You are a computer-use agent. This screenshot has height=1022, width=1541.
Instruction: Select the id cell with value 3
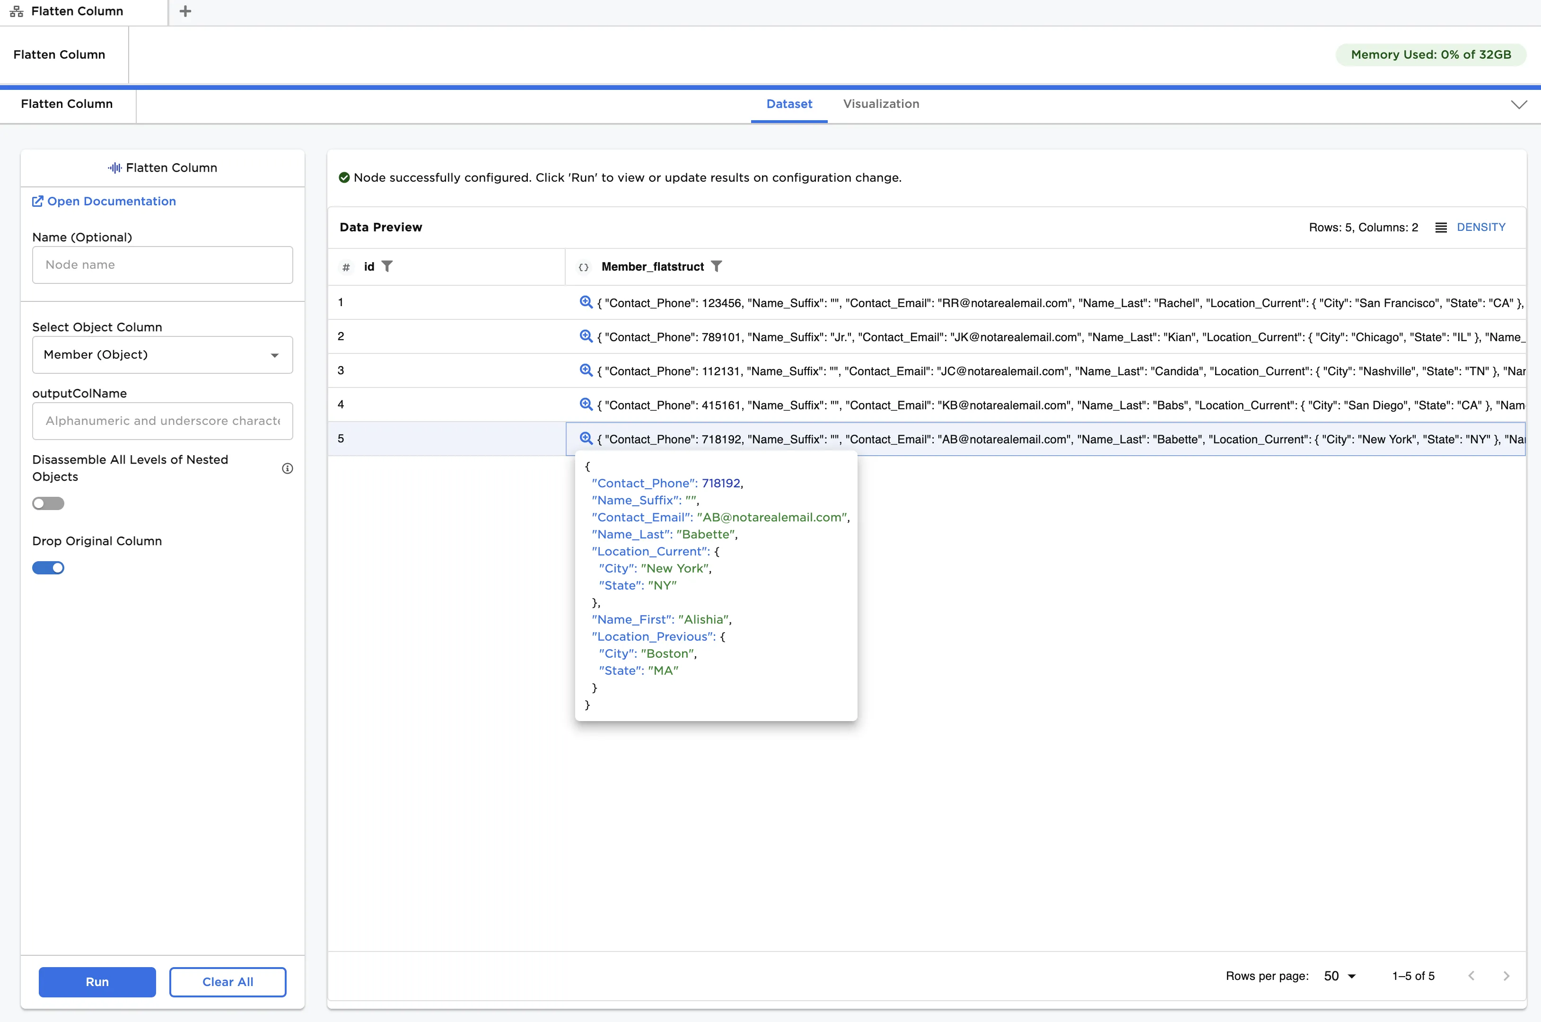(x=447, y=370)
